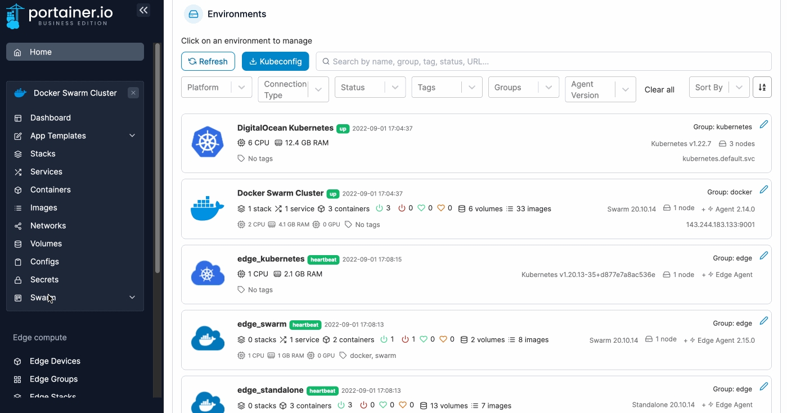Collapse the sidebar with double-chevron icon

(x=143, y=10)
